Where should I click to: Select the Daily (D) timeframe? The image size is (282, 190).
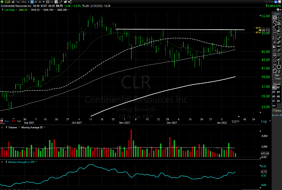click(32, 2)
